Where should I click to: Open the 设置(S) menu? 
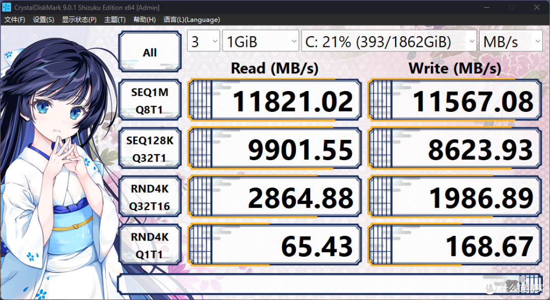43,20
